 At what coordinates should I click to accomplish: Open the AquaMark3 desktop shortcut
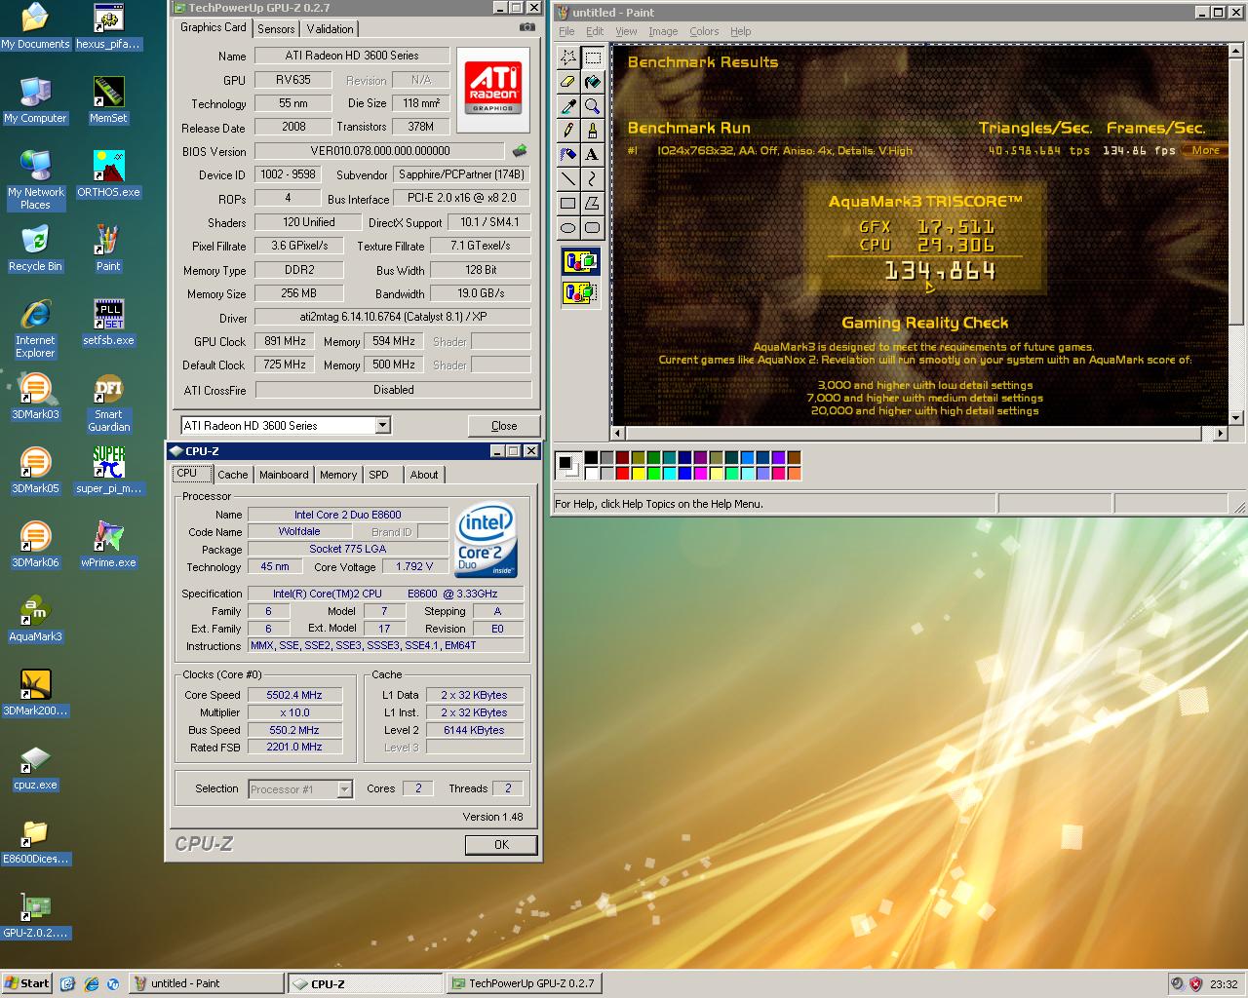coord(35,619)
